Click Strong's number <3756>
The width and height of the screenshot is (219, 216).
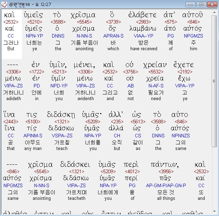(131, 72)
